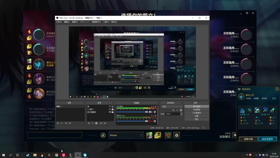Pop out the Mixer dock panel

pyautogui.click(x=158, y=103)
